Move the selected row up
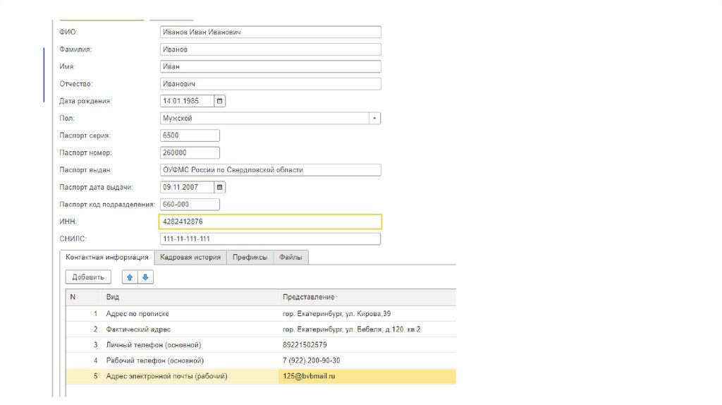Image resolution: width=722 pixels, height=405 pixels. pos(130,277)
